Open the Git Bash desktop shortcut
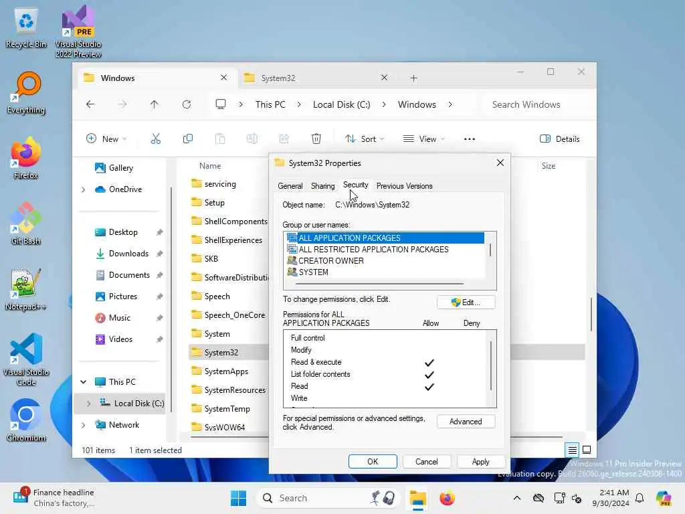685x514 pixels. click(26, 224)
